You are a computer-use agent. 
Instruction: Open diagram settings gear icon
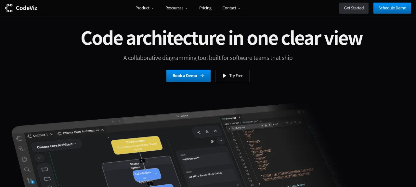coord(207,132)
